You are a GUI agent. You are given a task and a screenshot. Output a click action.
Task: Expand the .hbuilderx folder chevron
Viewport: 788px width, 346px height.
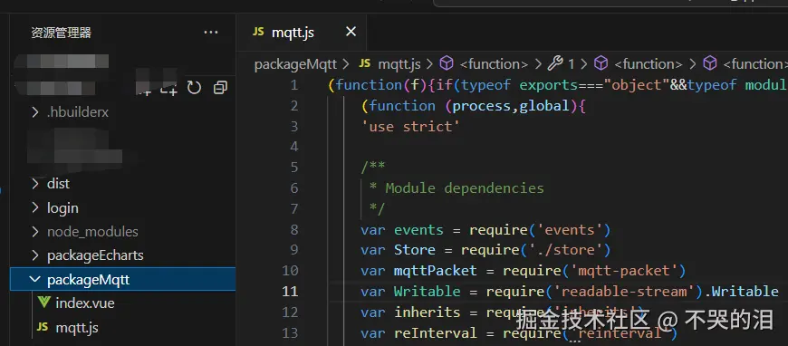tap(34, 112)
